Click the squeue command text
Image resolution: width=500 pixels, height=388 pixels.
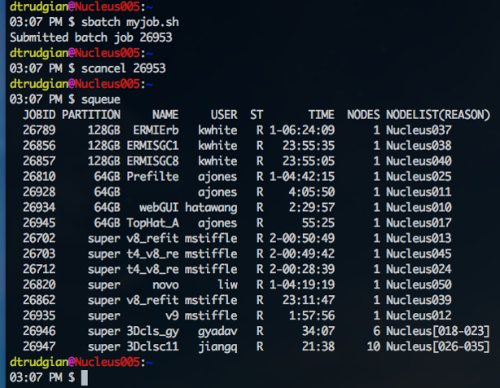[101, 99]
